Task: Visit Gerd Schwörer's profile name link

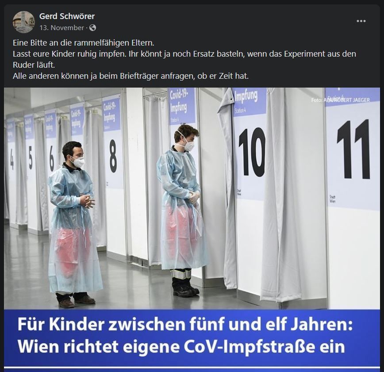Action: coord(67,16)
